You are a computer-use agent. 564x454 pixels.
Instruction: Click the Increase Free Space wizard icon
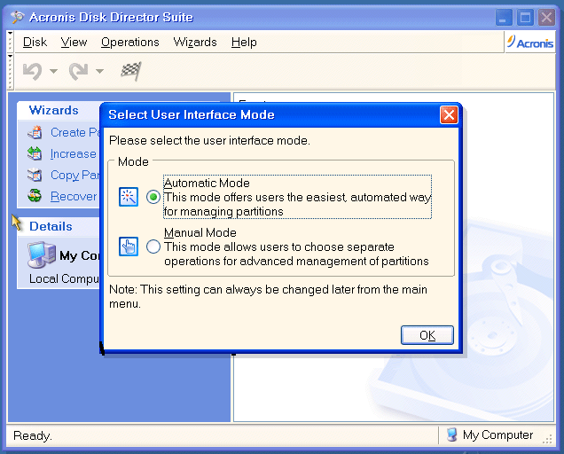pyautogui.click(x=35, y=153)
